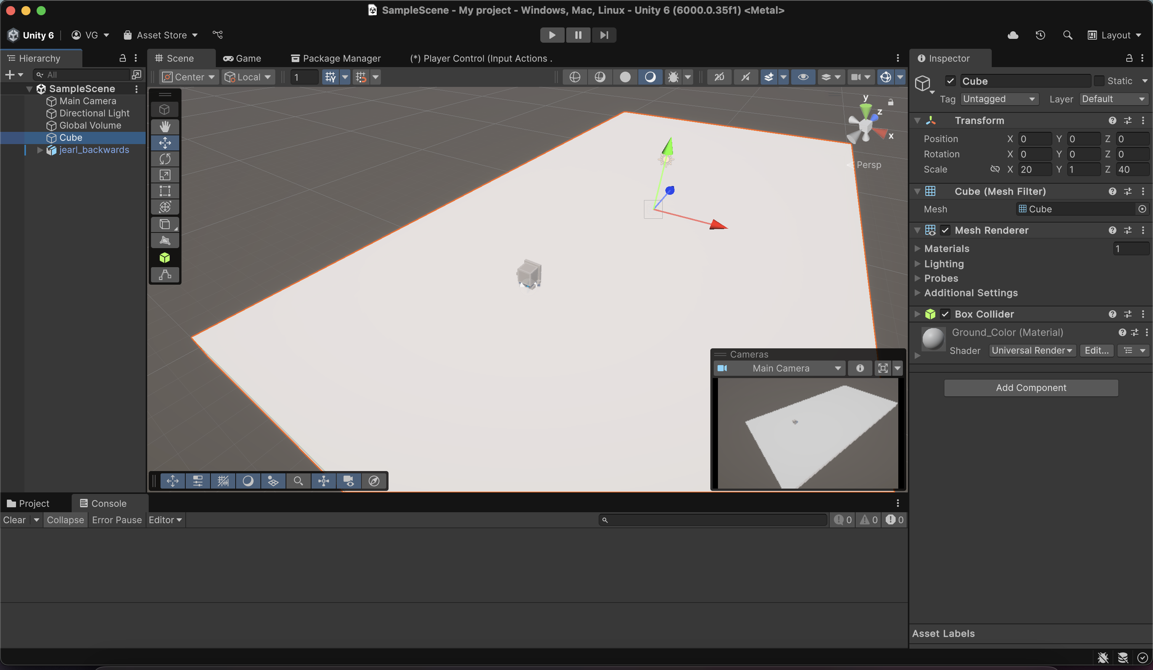Image resolution: width=1153 pixels, height=670 pixels.
Task: Open the Search magnifier in top bar
Action: pyautogui.click(x=1068, y=35)
